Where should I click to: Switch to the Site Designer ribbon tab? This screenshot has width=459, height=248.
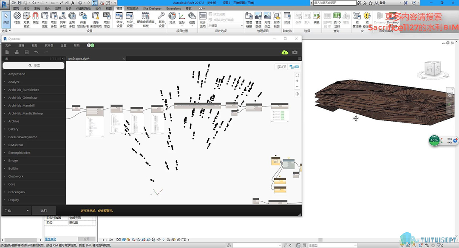click(x=152, y=8)
